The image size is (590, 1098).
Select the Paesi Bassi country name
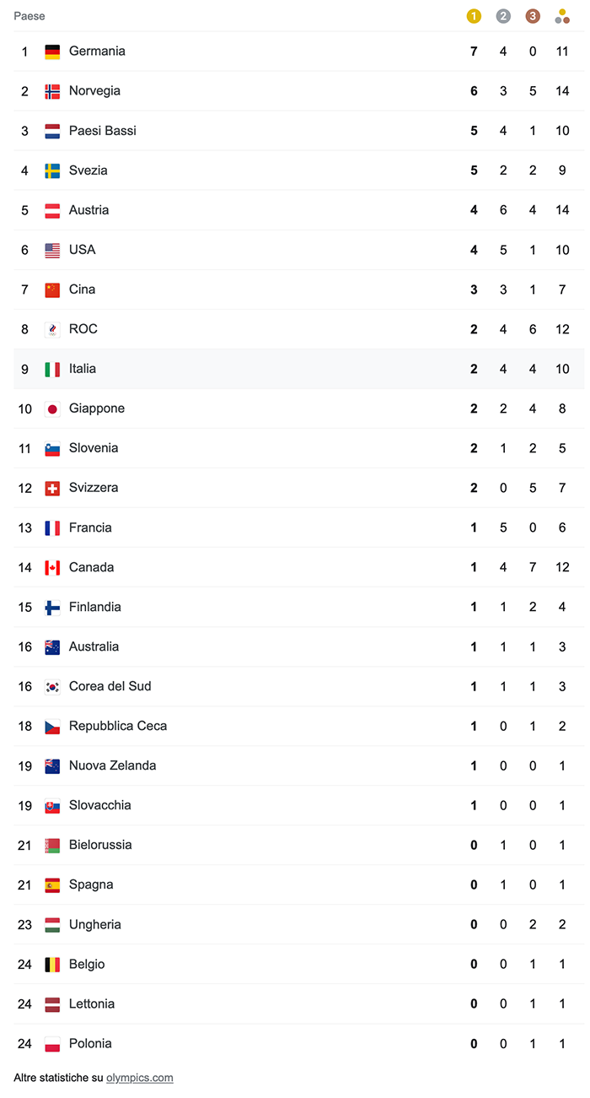(x=102, y=131)
